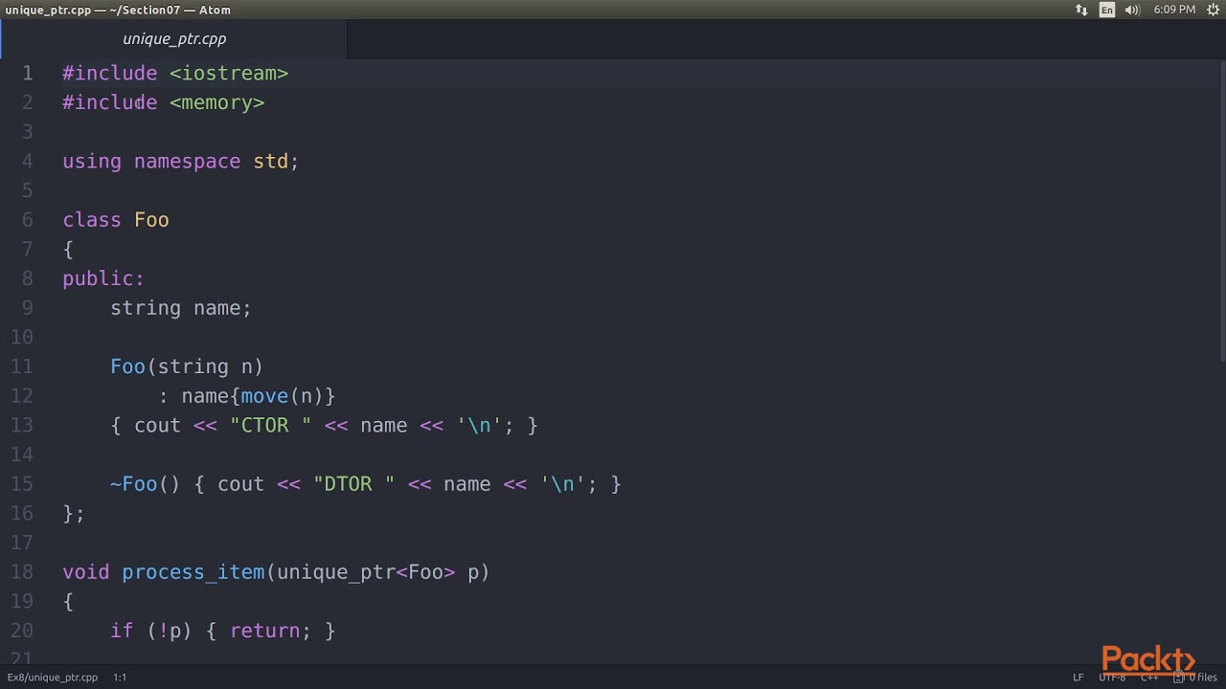Click the string name; declaration
This screenshot has width=1226, height=689.
[x=181, y=308]
